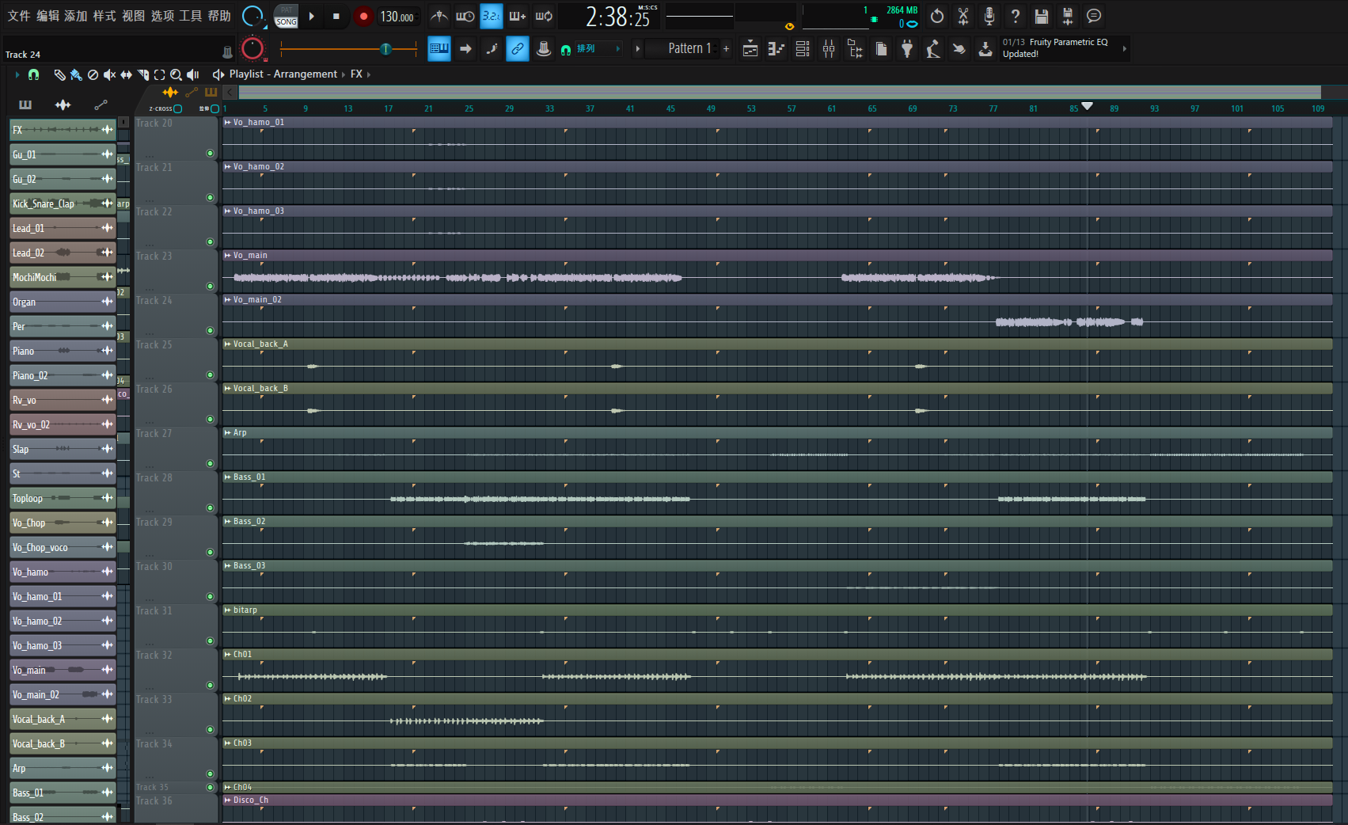
Task: Save project with floppy disk icon
Action: click(1042, 16)
